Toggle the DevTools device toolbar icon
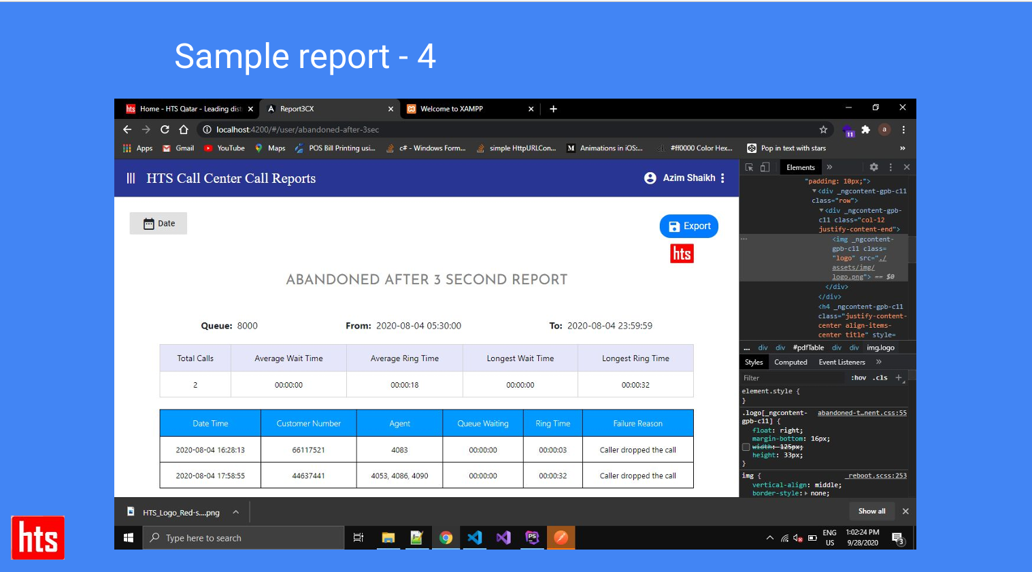Screen dimensions: 1032x572 [x=765, y=167]
